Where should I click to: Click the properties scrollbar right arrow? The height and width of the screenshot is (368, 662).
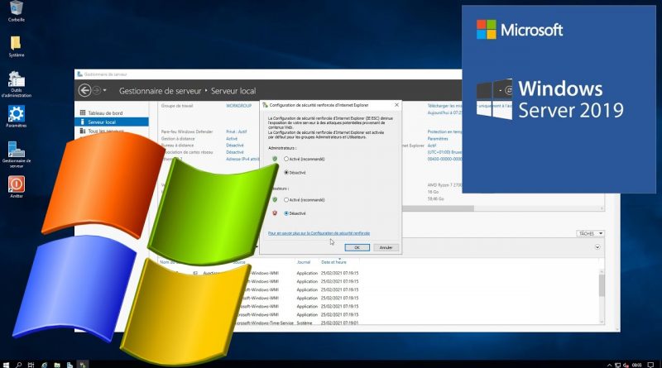point(602,208)
